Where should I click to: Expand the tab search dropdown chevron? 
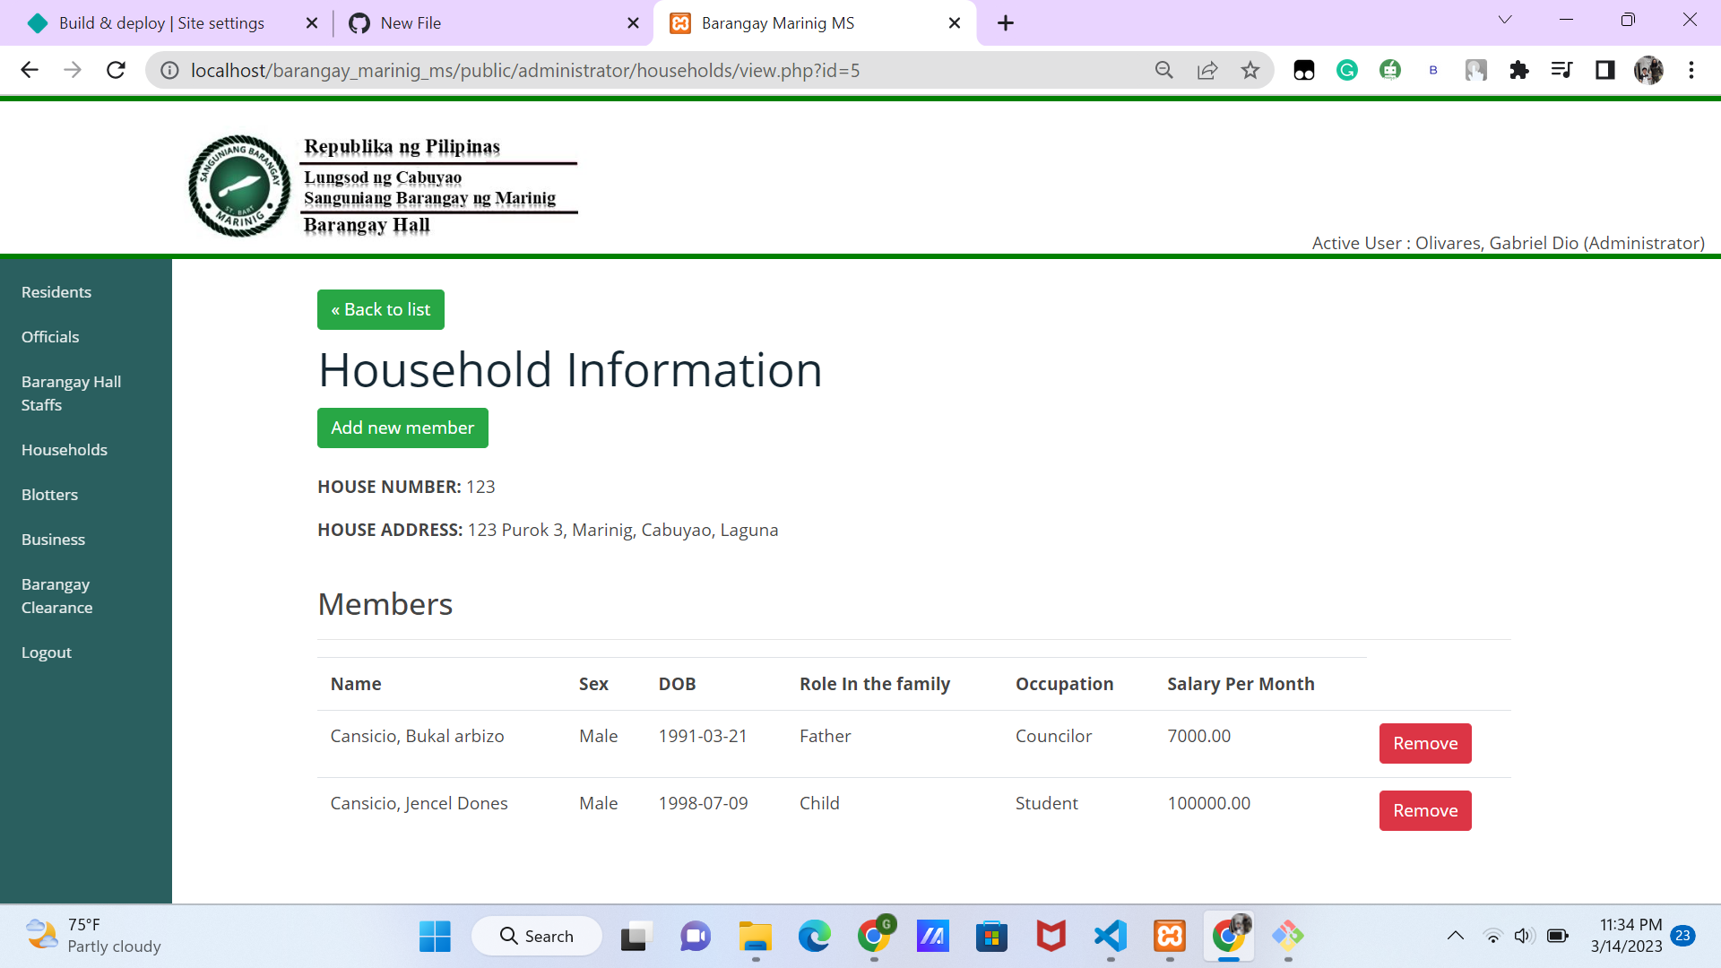click(x=1505, y=20)
